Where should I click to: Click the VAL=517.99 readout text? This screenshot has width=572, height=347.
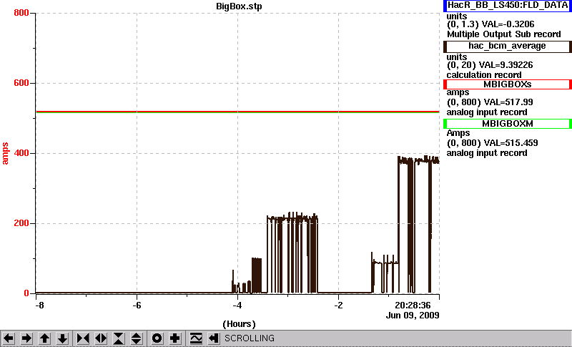[x=508, y=102]
